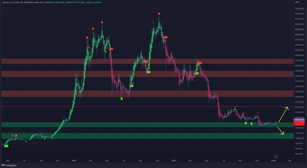Open the purple lightning event icon on chart
Viewport: 307px width, 168px height.
pos(276,156)
